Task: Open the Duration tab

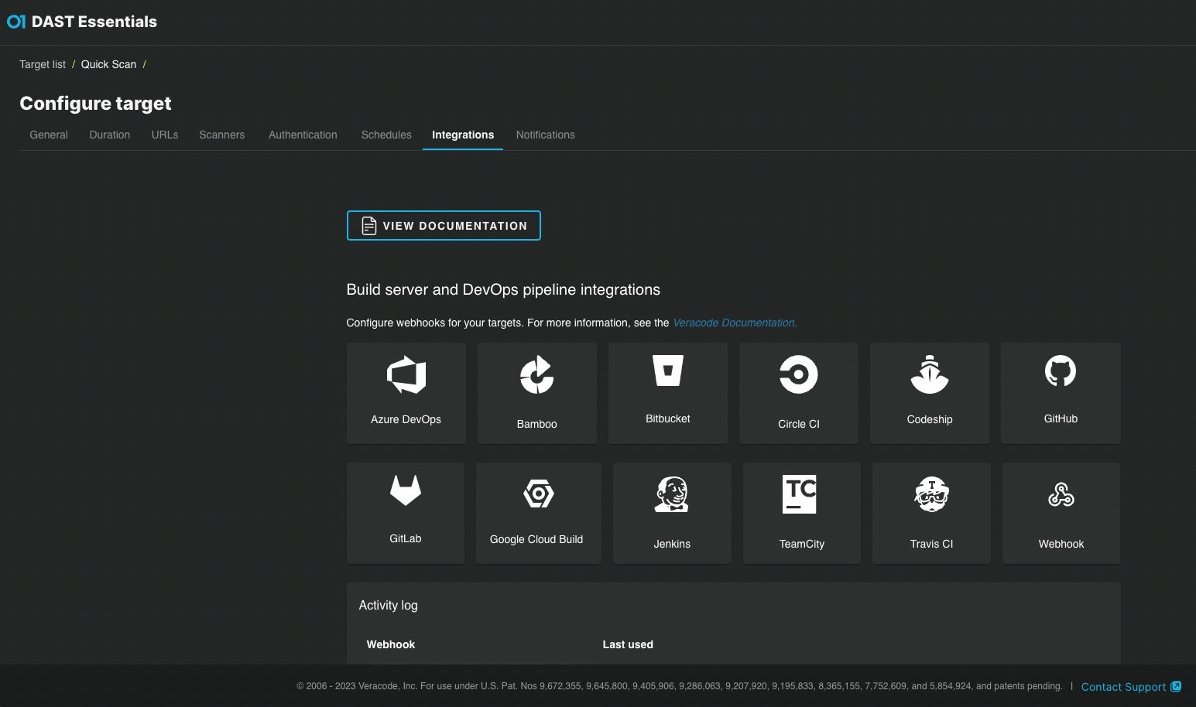Action: 110,135
